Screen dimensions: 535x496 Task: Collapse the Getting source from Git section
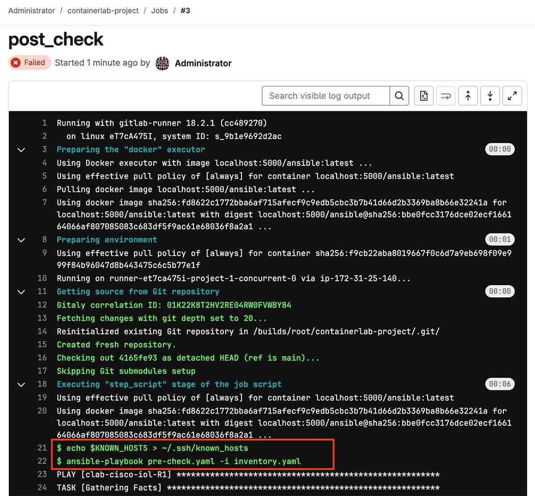click(x=21, y=292)
